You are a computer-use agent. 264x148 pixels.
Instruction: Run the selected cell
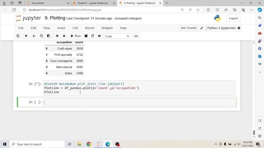pyautogui.click(x=76, y=36)
